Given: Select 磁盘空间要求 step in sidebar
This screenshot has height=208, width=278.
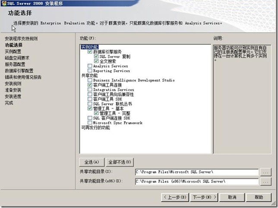Looking at the screenshot, I should click(x=17, y=58).
